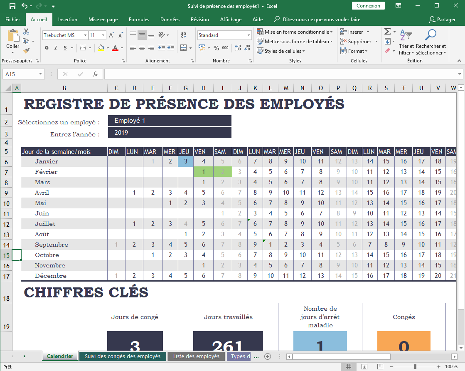The image size is (465, 371).
Task: Open the text orientation options
Action: (x=162, y=35)
